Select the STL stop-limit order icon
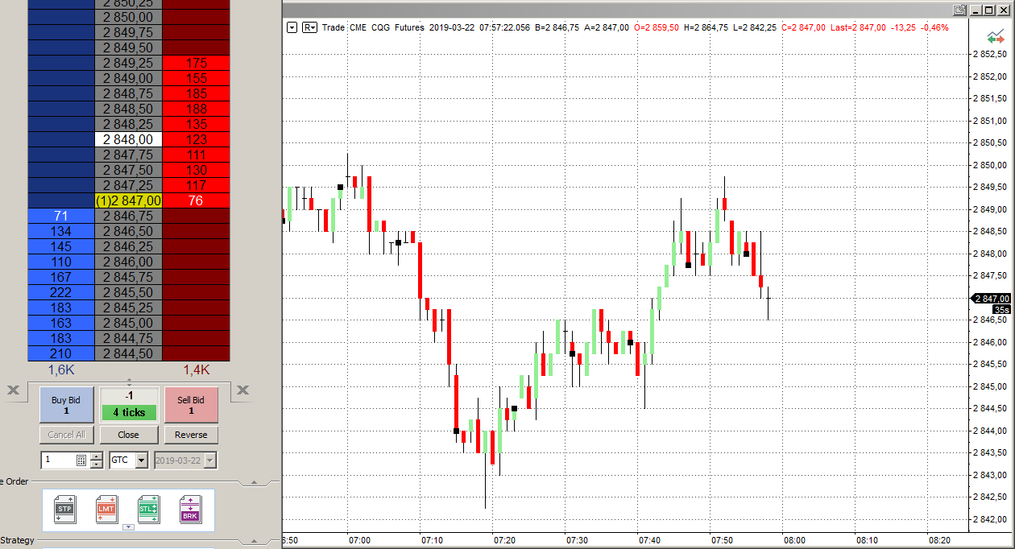This screenshot has width=1015, height=549. pyautogui.click(x=148, y=510)
